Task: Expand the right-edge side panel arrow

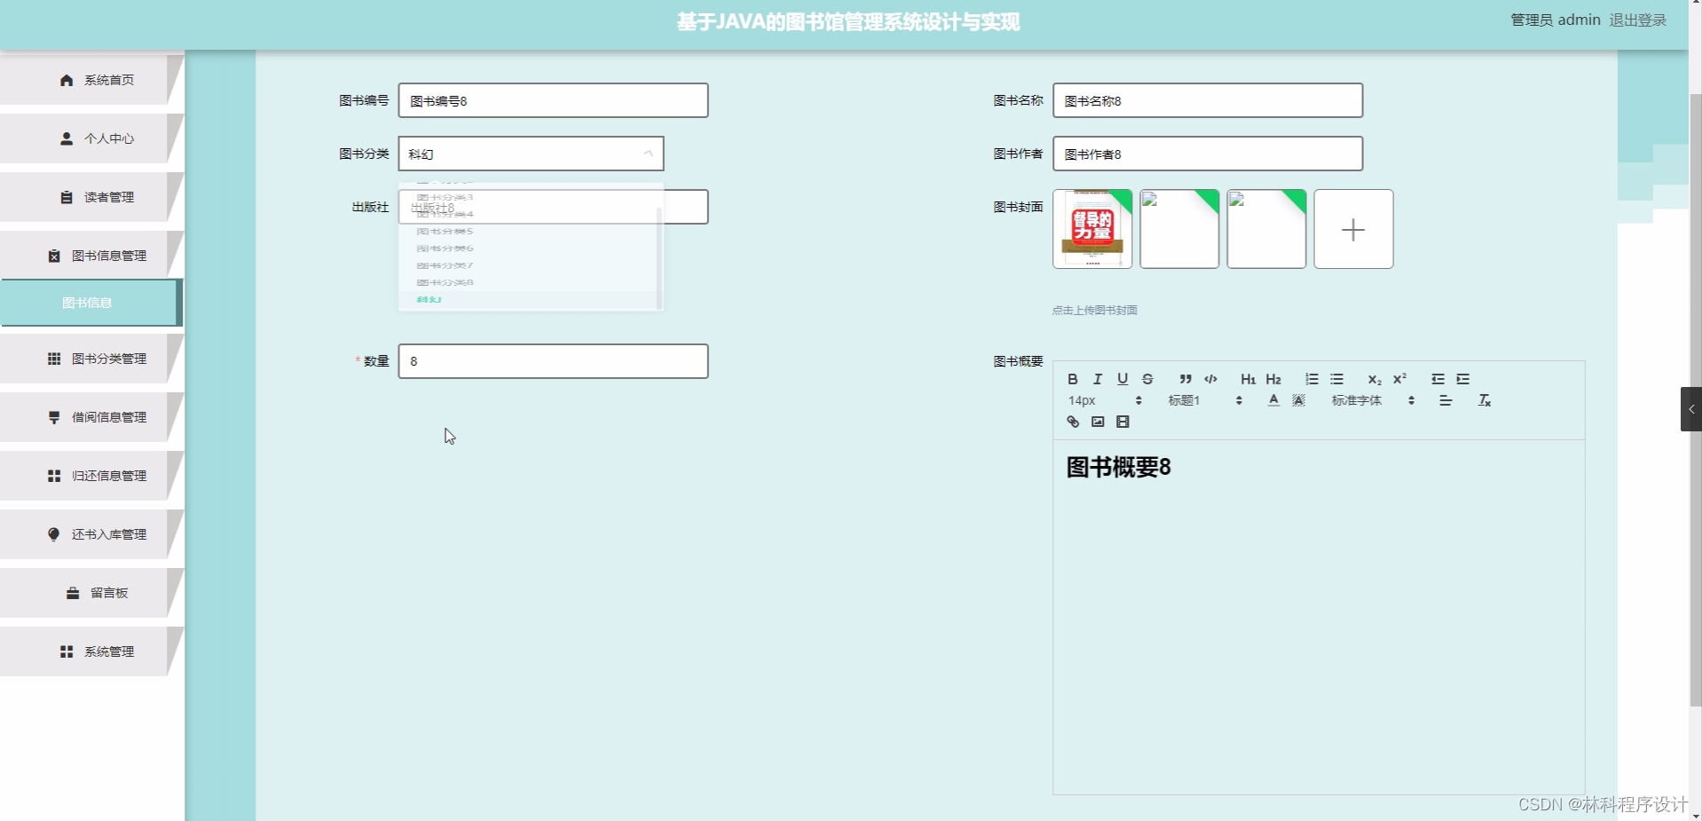Action: [1690, 409]
